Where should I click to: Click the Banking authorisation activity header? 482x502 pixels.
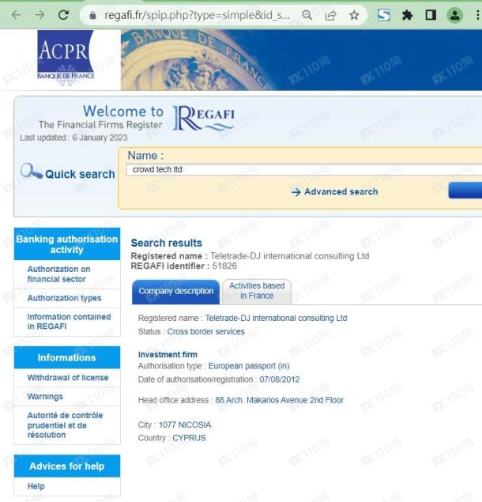(x=67, y=244)
